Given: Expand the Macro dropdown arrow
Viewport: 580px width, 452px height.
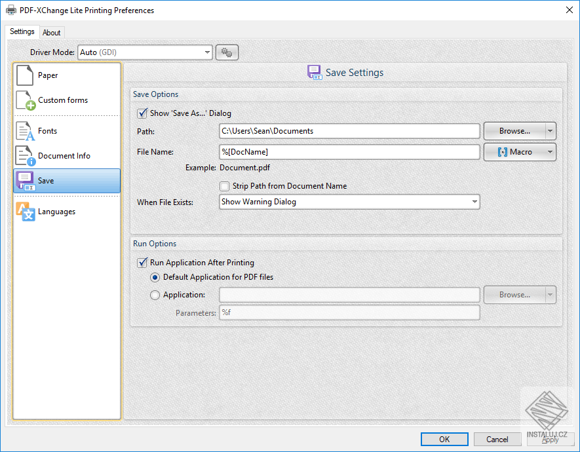Looking at the screenshot, I should pyautogui.click(x=551, y=152).
